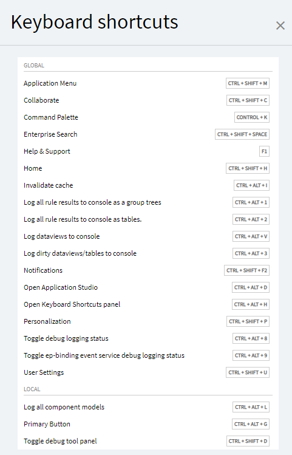This screenshot has width=292, height=455.
Task: Click CTRL + ALT + 1 badge
Action: click(251, 202)
